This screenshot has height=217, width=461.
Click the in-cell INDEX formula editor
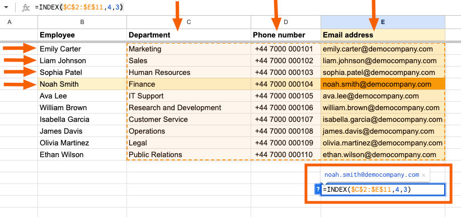pos(383,190)
